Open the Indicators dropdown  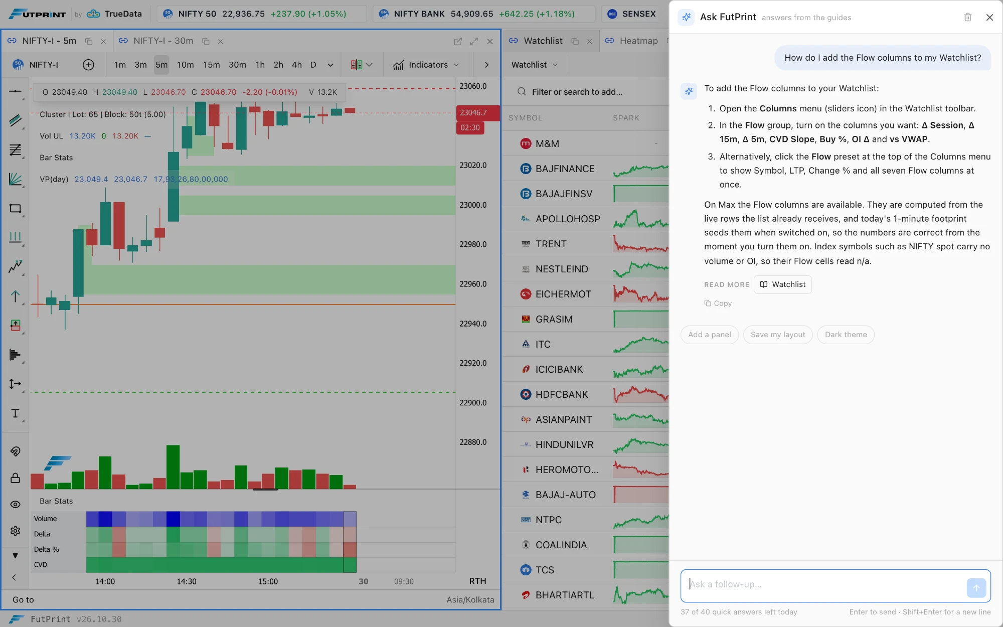click(426, 65)
